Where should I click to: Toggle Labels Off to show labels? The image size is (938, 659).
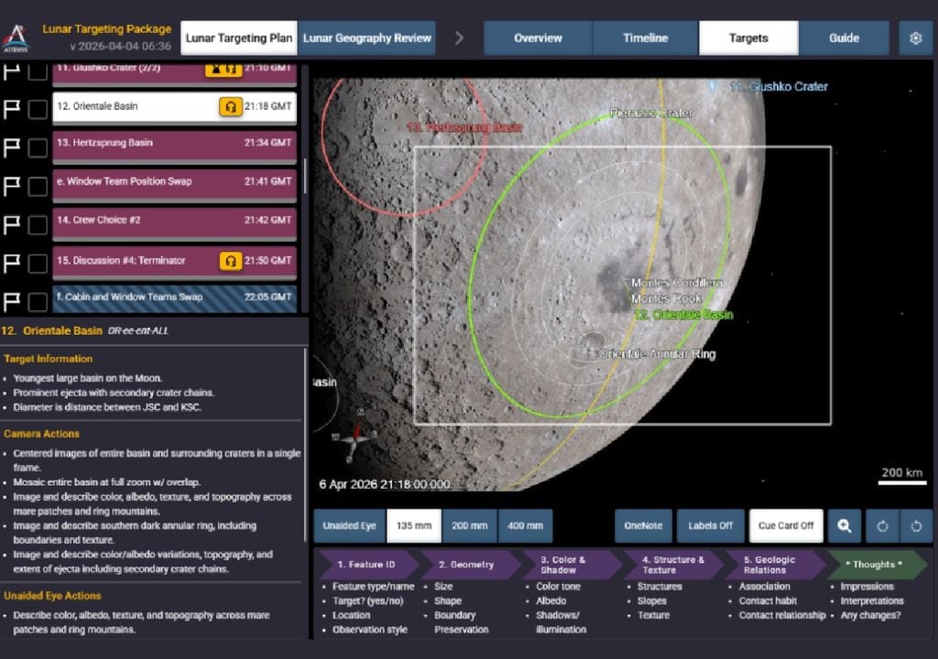(x=710, y=525)
